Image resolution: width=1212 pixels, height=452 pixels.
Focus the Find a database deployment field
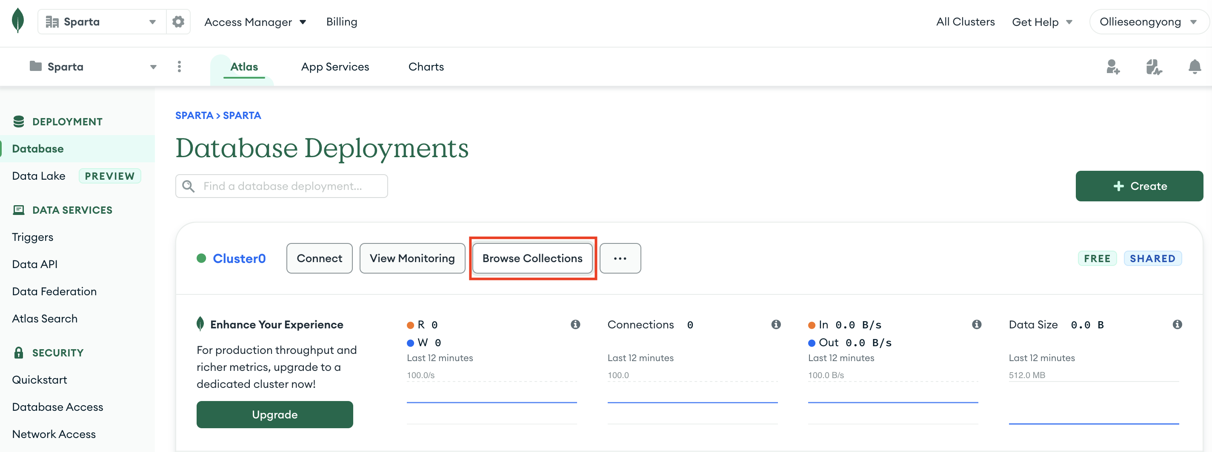pos(281,186)
